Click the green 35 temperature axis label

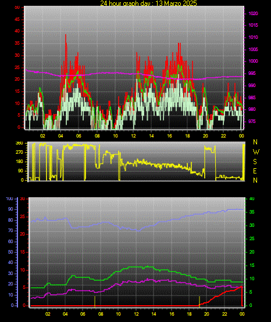click(x=252, y=212)
